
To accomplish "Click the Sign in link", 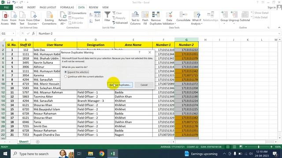I will click(271, 7).
